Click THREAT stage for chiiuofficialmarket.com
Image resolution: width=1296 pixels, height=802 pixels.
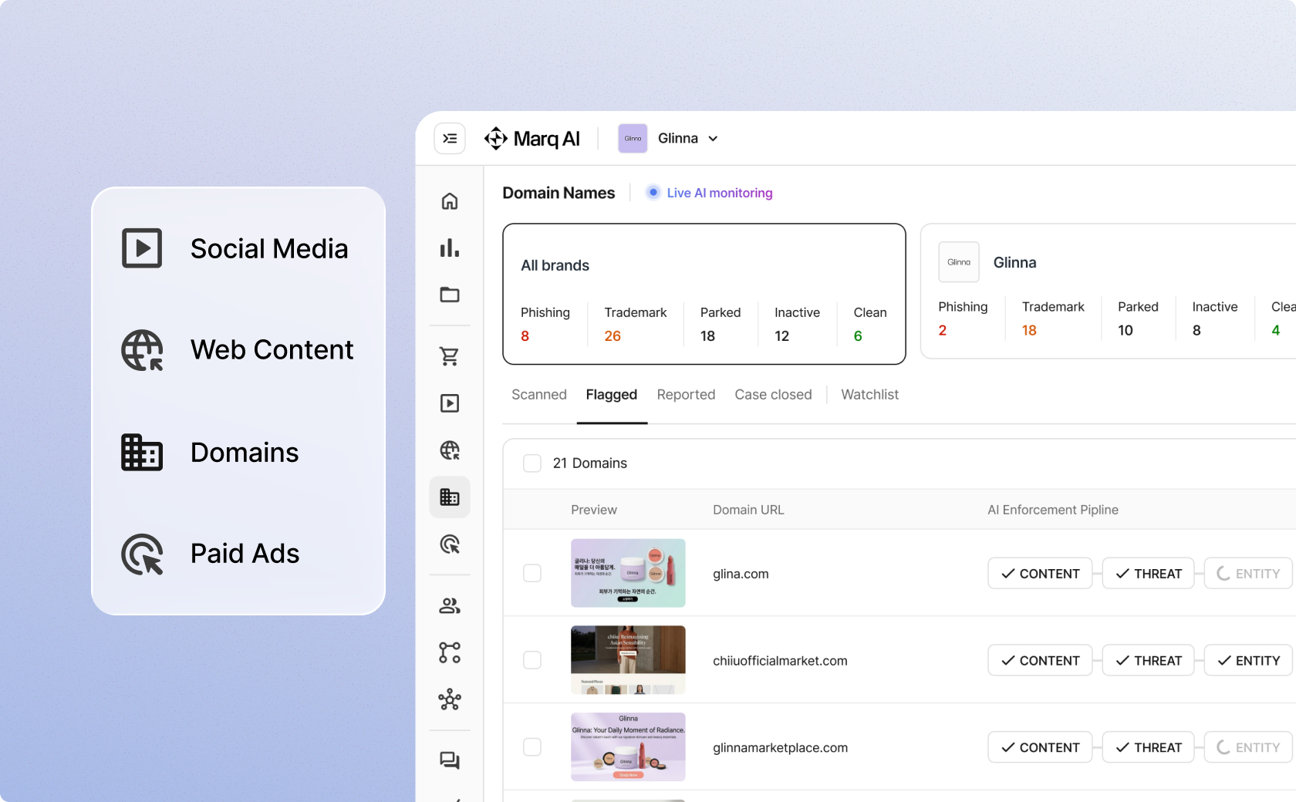point(1148,660)
